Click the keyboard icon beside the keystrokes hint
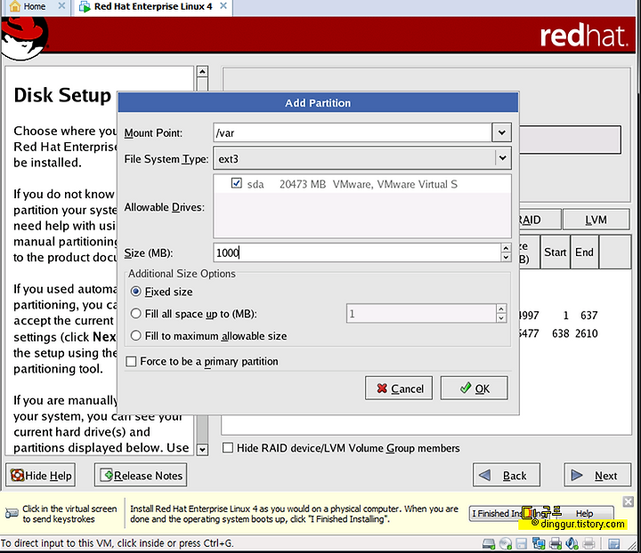641x553 pixels. click(x=12, y=513)
